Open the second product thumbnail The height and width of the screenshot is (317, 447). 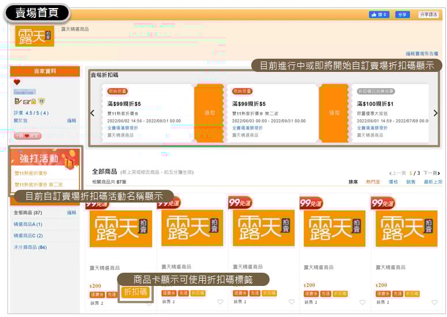click(x=191, y=228)
